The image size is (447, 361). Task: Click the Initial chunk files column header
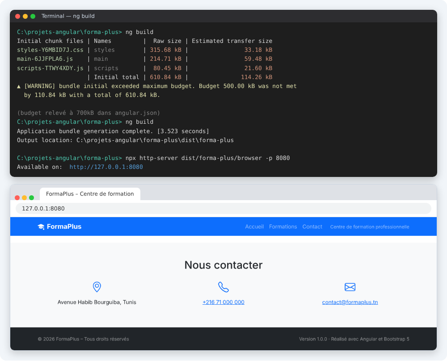tap(50, 41)
